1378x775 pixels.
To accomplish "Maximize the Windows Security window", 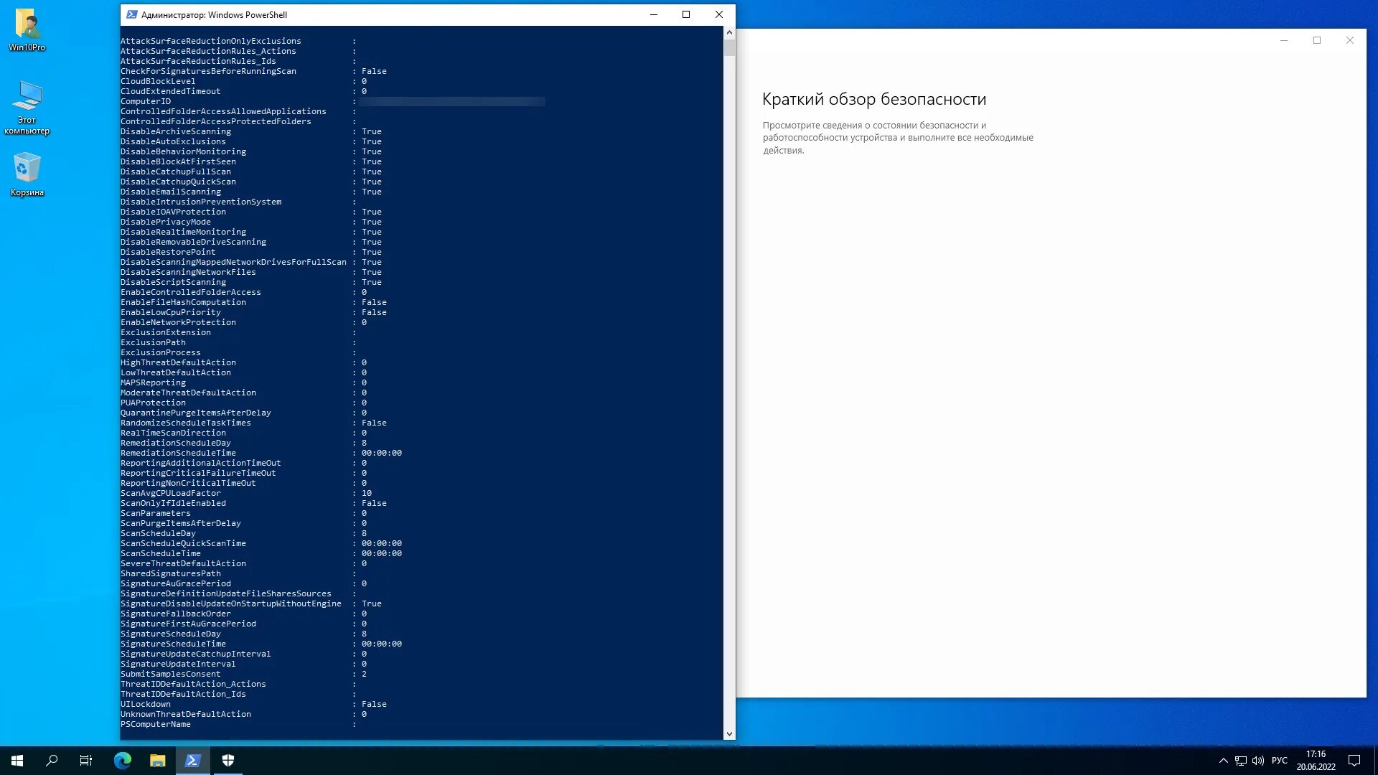I will click(1316, 40).
